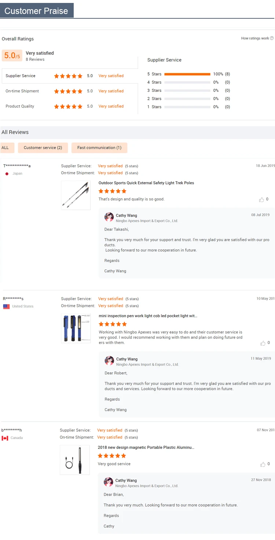Click thumbs-up on the pen work light review
The width and height of the screenshot is (275, 540).
(x=263, y=343)
